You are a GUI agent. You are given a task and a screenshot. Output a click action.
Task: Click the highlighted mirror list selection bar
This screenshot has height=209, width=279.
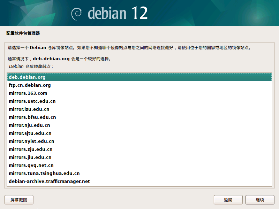click(x=139, y=77)
